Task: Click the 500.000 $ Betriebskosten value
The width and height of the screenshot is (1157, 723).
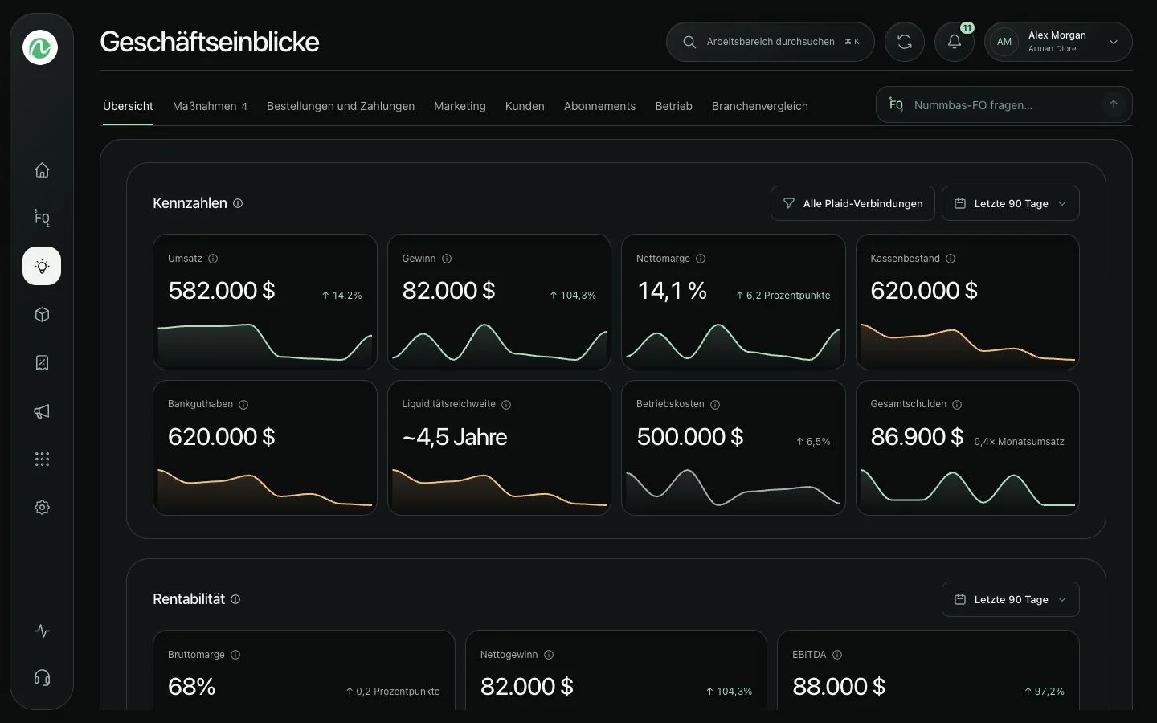Action: [x=689, y=436]
